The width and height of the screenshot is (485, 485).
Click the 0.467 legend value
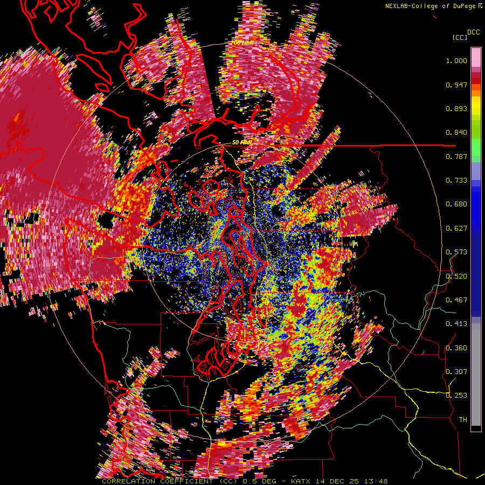[456, 300]
